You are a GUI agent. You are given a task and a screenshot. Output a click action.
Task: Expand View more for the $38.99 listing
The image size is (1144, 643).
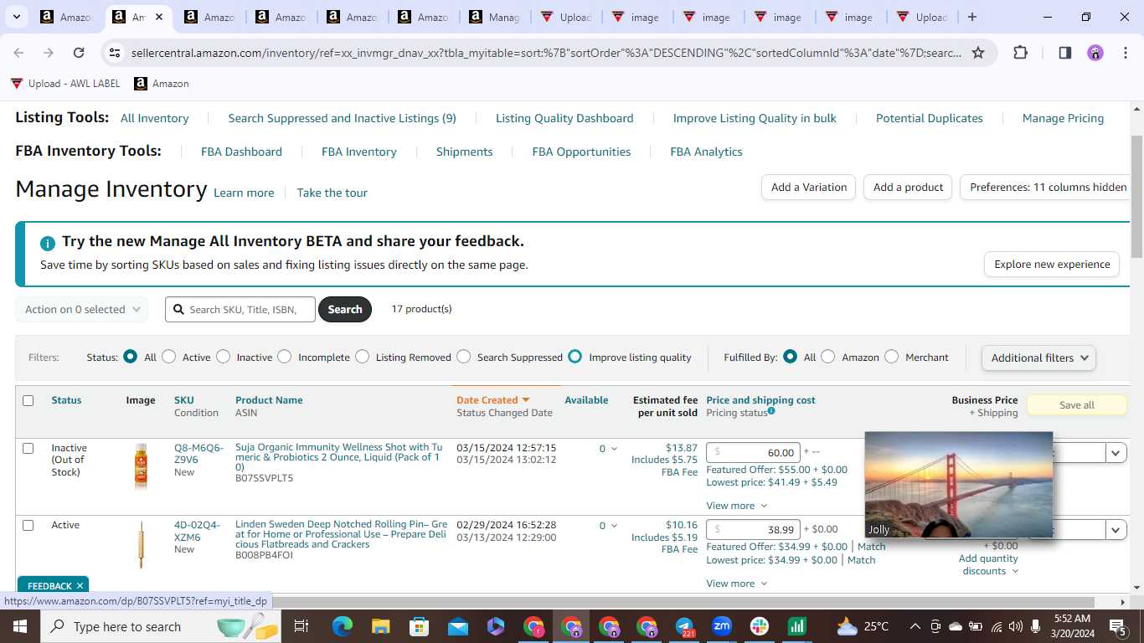coord(736,584)
